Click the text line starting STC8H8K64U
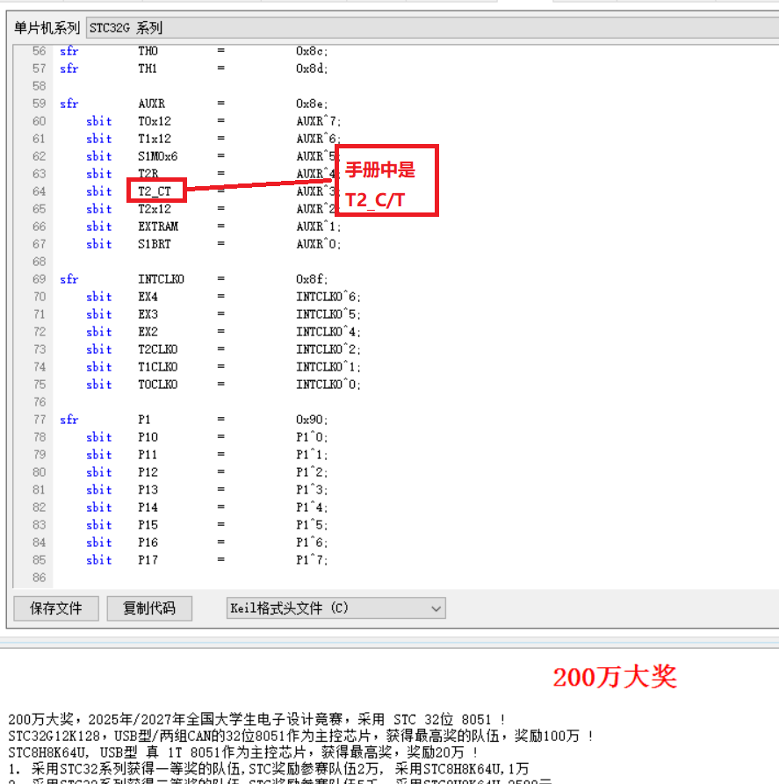779x784 pixels. click(243, 752)
